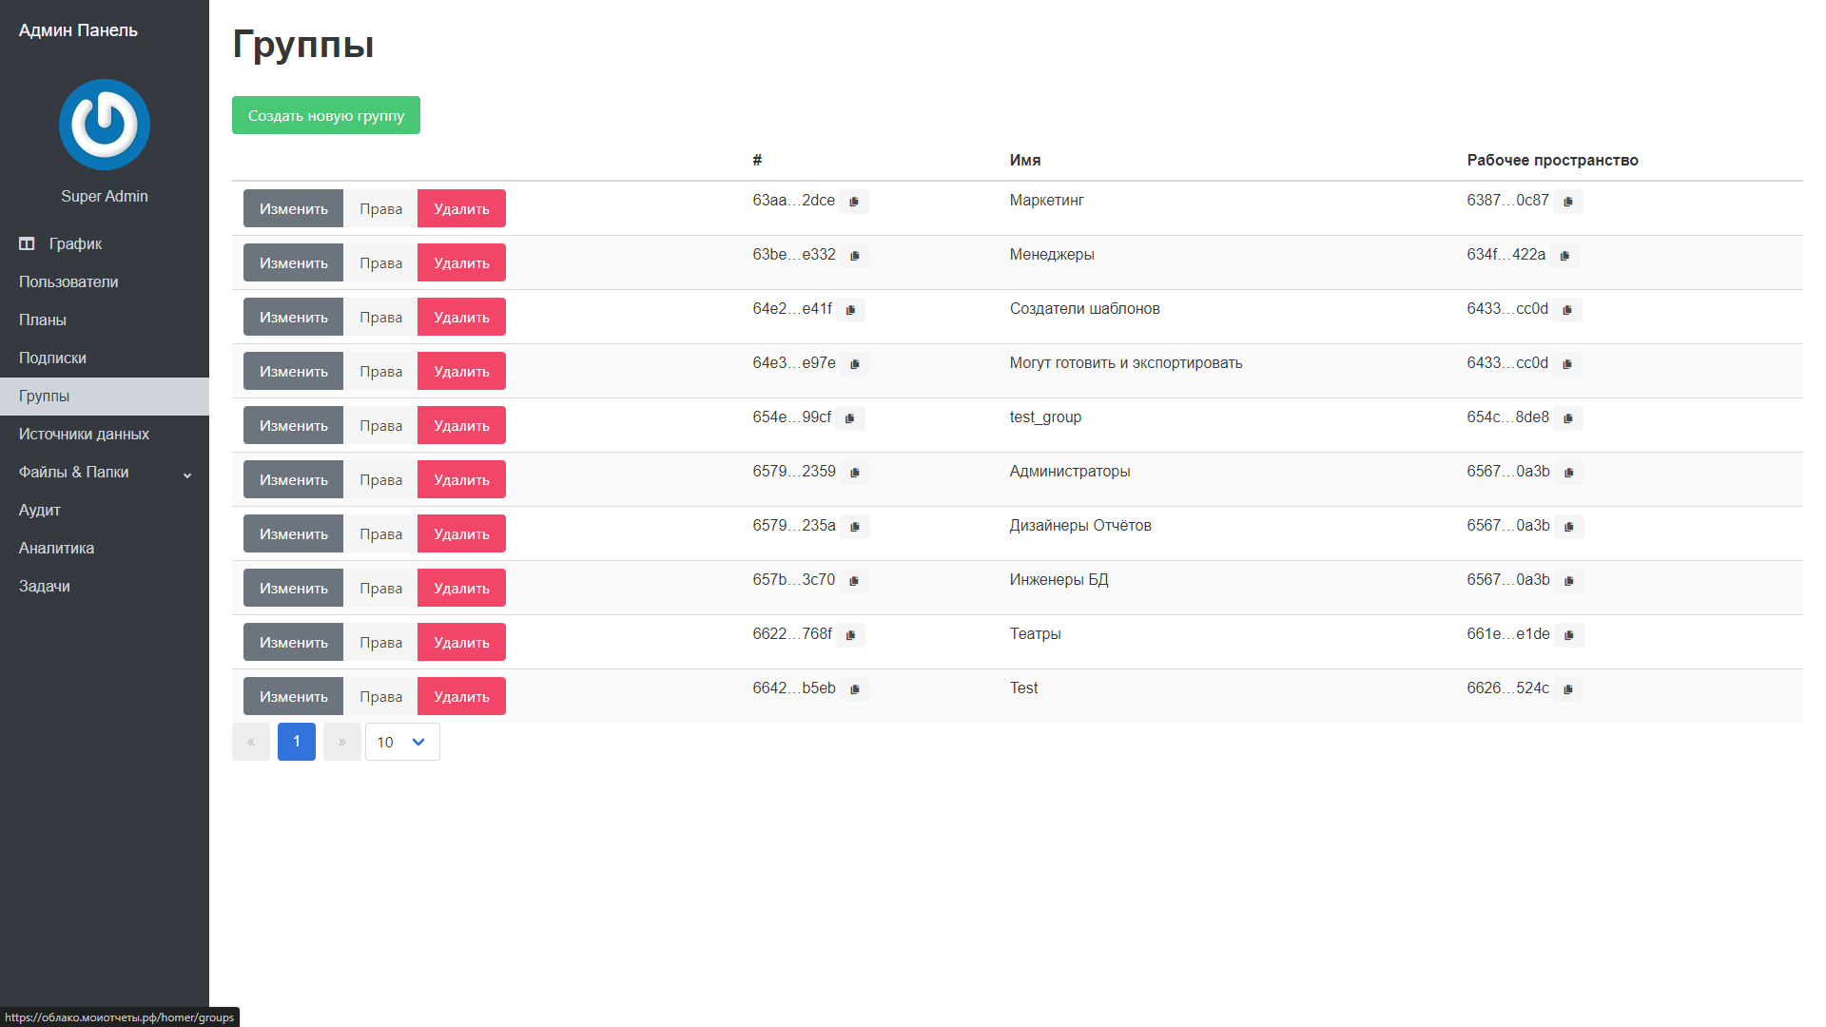Screen dimensions: 1826x1027
Task: Copy group ID 657b…3c70
Action: (x=854, y=581)
